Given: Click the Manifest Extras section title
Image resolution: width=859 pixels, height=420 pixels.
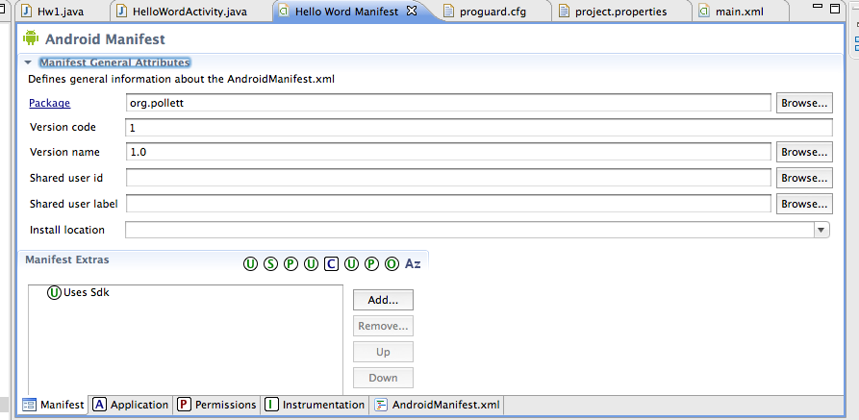Looking at the screenshot, I should tap(66, 259).
